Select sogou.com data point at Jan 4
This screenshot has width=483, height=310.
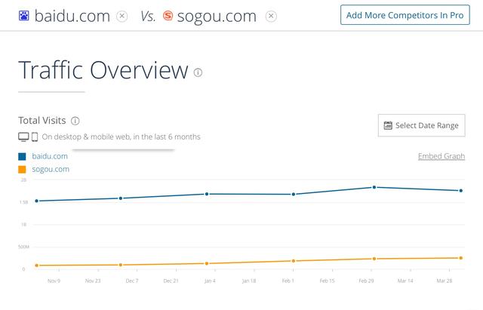coord(206,263)
